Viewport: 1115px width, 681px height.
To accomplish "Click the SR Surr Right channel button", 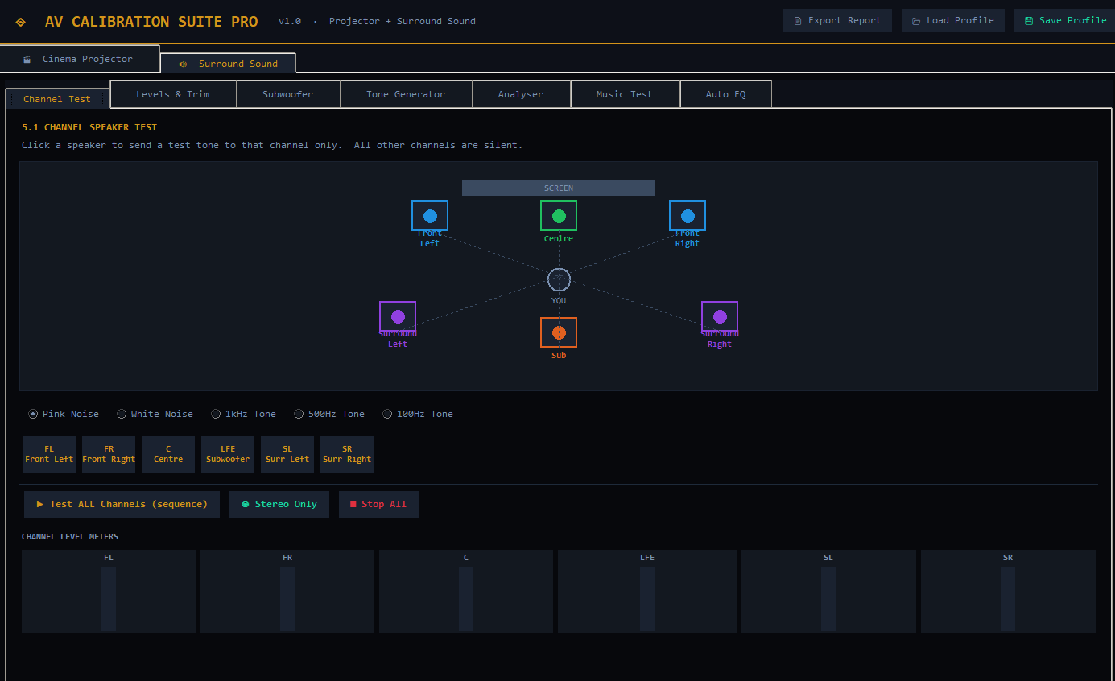I will point(347,454).
